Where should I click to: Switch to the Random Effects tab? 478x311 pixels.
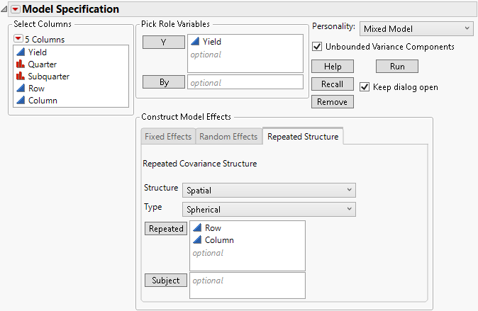(x=228, y=137)
